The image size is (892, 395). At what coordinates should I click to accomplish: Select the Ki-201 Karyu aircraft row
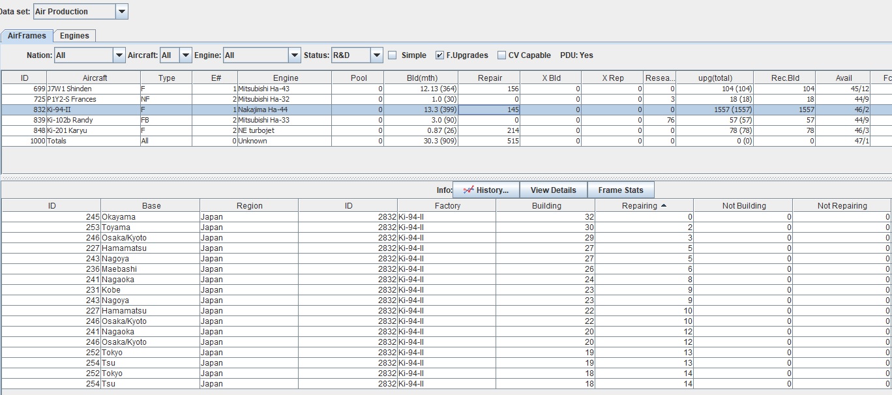tap(446, 130)
